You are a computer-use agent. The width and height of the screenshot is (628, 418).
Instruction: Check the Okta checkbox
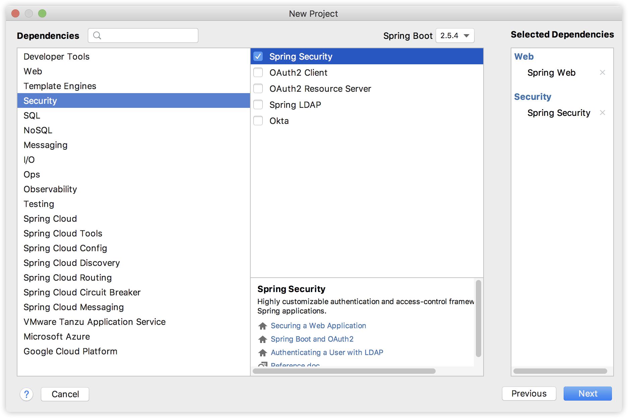(258, 121)
